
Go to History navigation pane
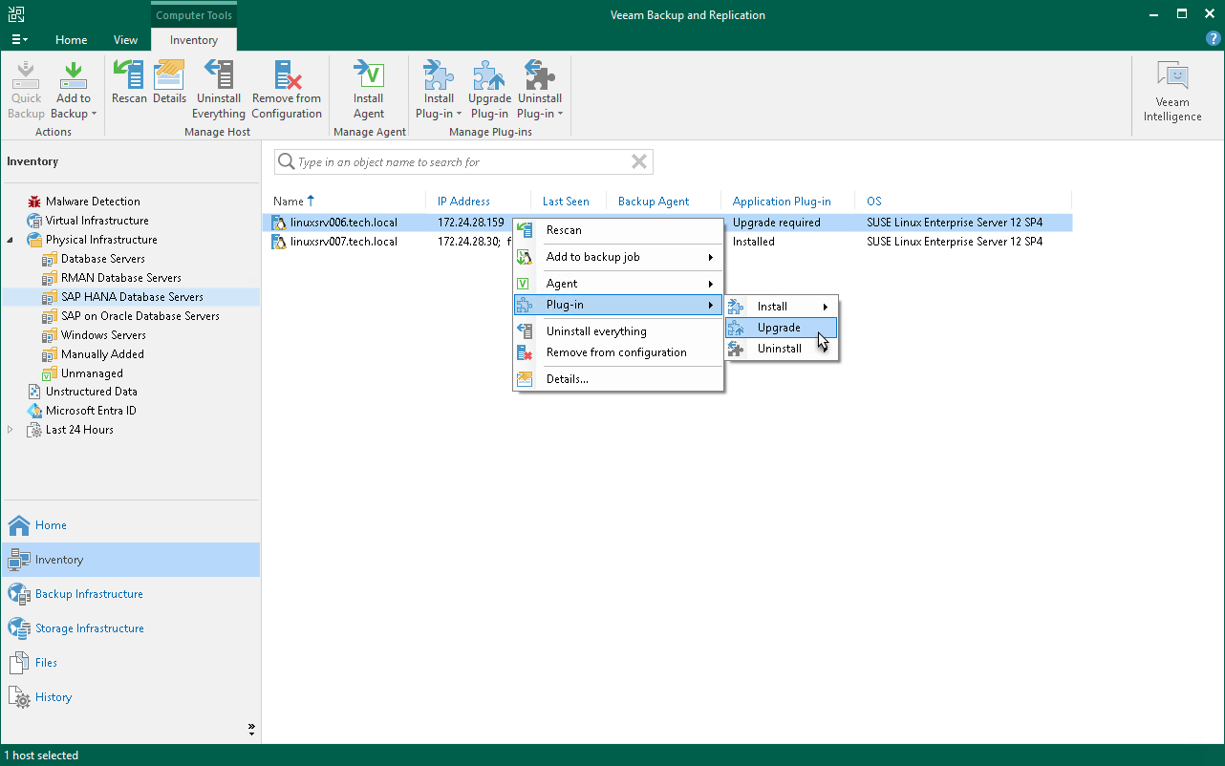(54, 697)
